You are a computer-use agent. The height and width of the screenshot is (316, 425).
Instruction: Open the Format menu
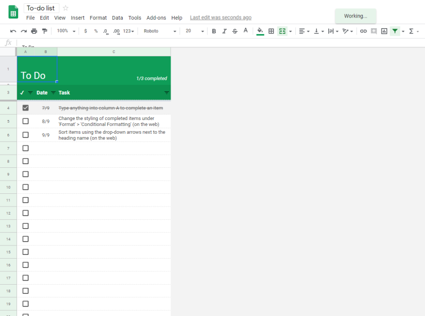(x=98, y=18)
